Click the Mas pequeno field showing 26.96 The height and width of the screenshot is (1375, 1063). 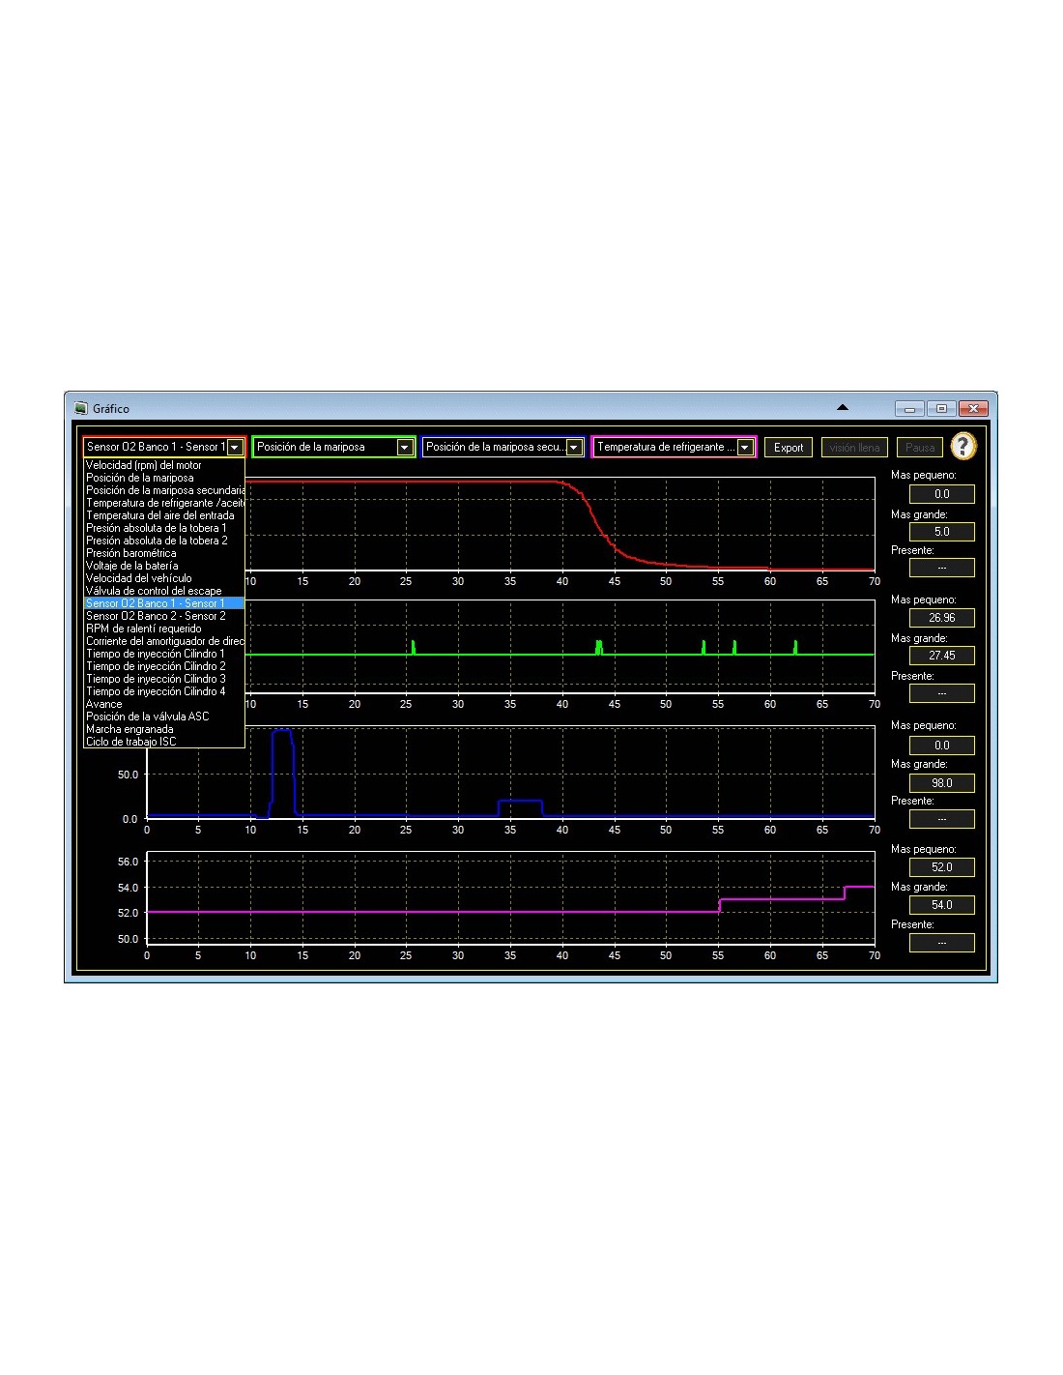click(x=941, y=618)
